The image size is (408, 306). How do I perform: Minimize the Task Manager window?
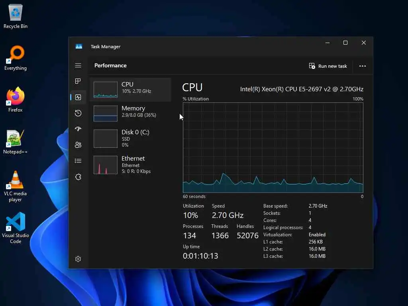(x=328, y=43)
